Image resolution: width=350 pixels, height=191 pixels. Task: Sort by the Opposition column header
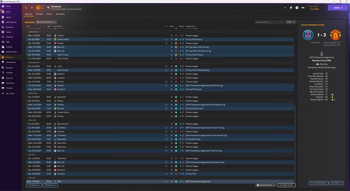(57, 26)
